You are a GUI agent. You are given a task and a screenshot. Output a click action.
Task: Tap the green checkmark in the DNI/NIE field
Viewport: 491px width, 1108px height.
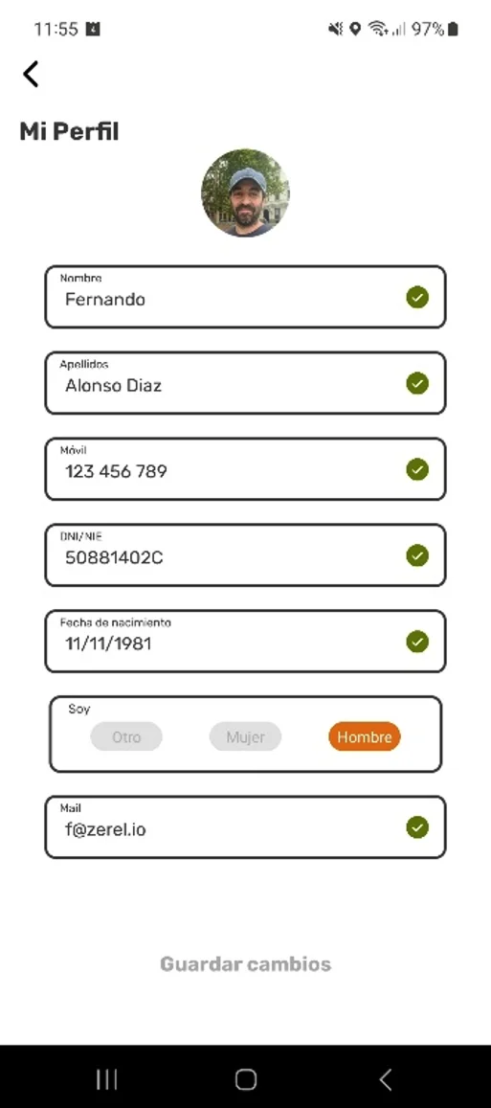pos(417,555)
